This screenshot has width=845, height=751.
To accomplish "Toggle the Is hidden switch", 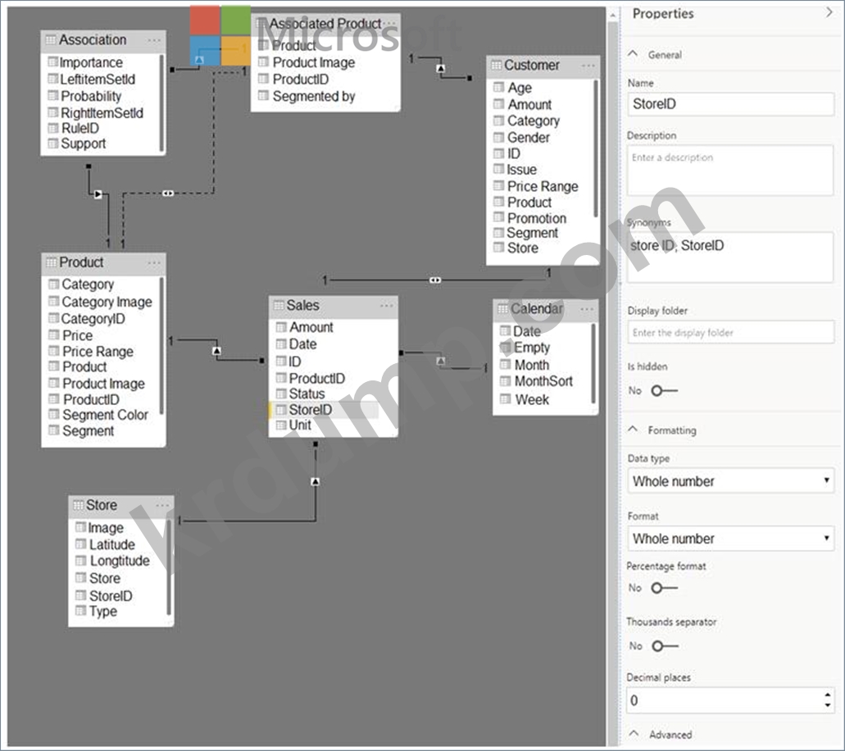I will pyautogui.click(x=664, y=390).
